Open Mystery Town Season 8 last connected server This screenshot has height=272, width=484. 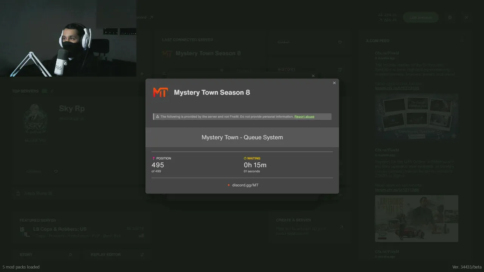(208, 54)
